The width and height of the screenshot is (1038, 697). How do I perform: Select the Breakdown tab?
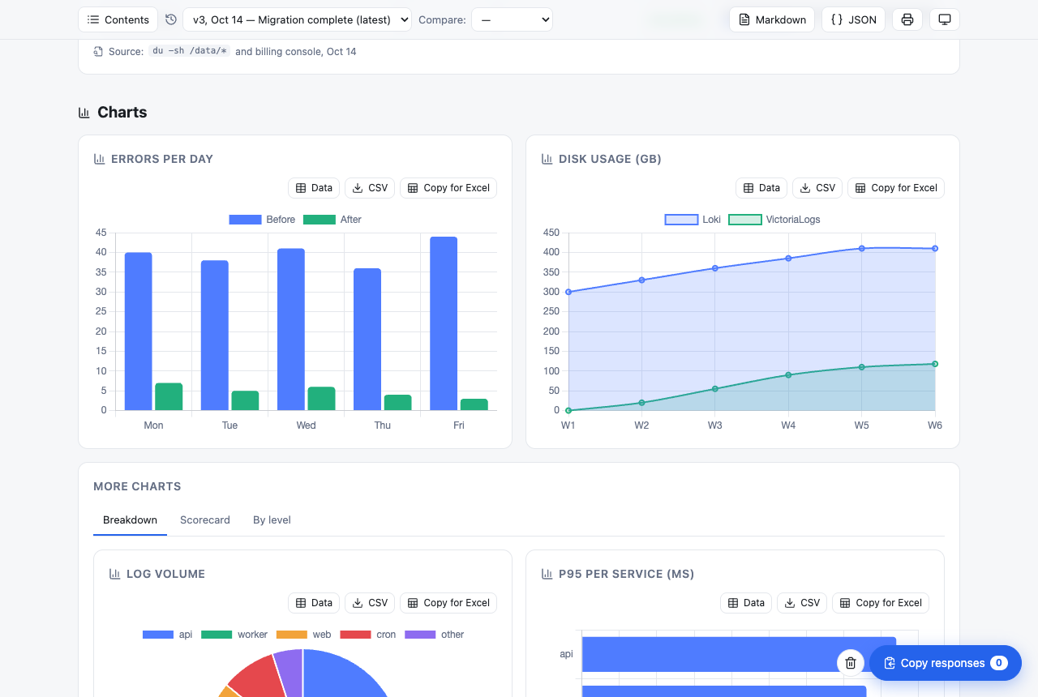(130, 520)
